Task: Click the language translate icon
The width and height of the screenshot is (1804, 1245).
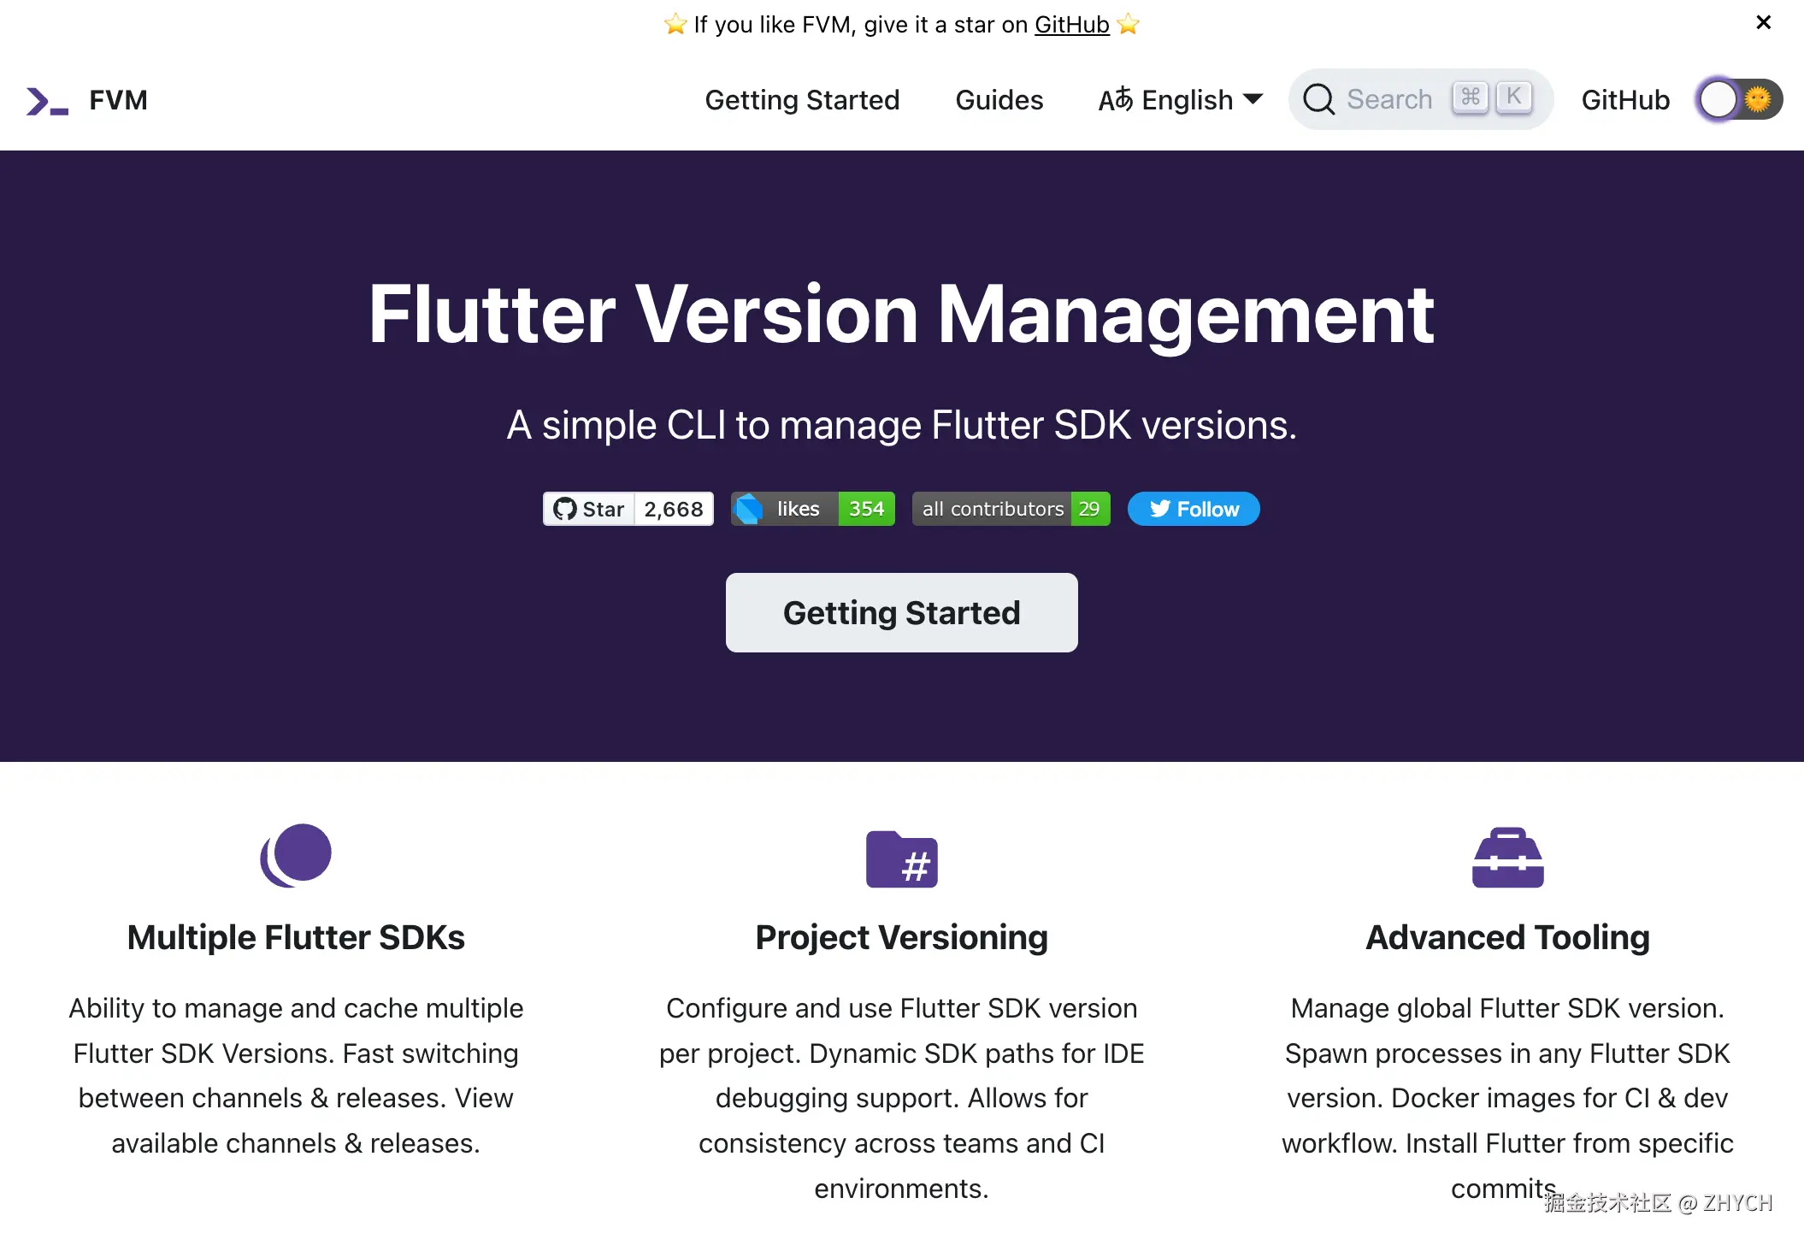Action: point(1115,99)
